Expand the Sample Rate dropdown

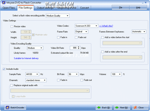[x=32, y=74]
